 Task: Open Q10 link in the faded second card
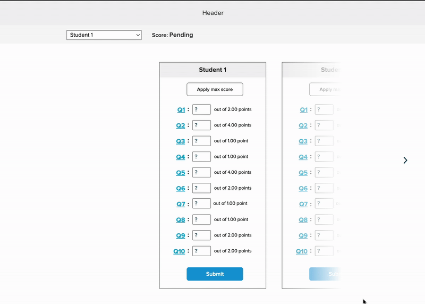pyautogui.click(x=302, y=251)
